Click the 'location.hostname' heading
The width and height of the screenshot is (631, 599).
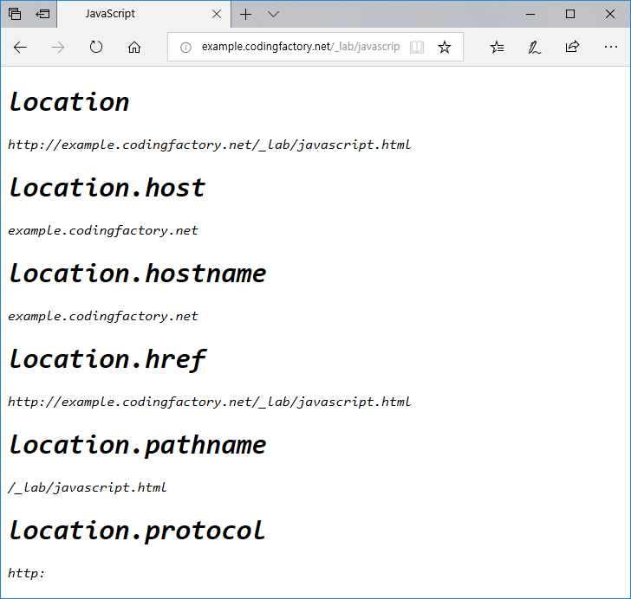coord(137,274)
